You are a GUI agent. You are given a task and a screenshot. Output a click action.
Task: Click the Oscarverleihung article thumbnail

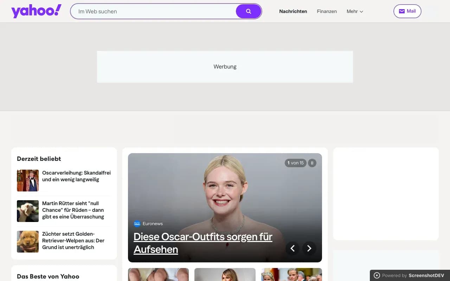tap(28, 181)
